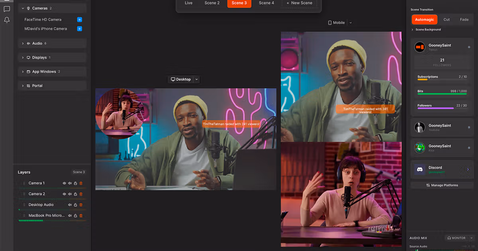Click the Bits progress bar

442,94
